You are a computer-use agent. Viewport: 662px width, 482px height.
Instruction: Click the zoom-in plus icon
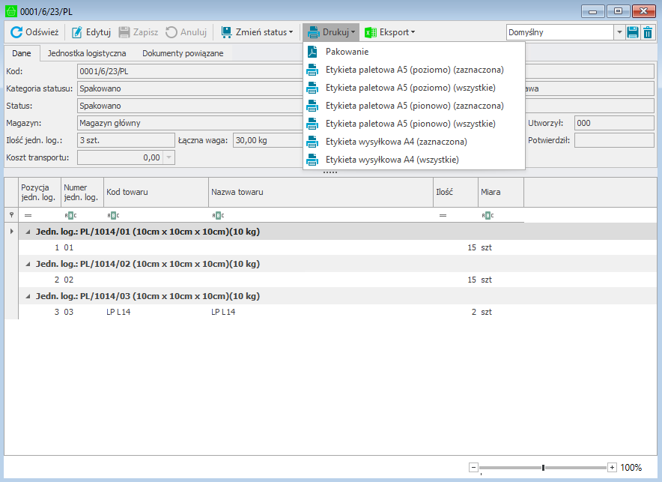[x=612, y=467]
